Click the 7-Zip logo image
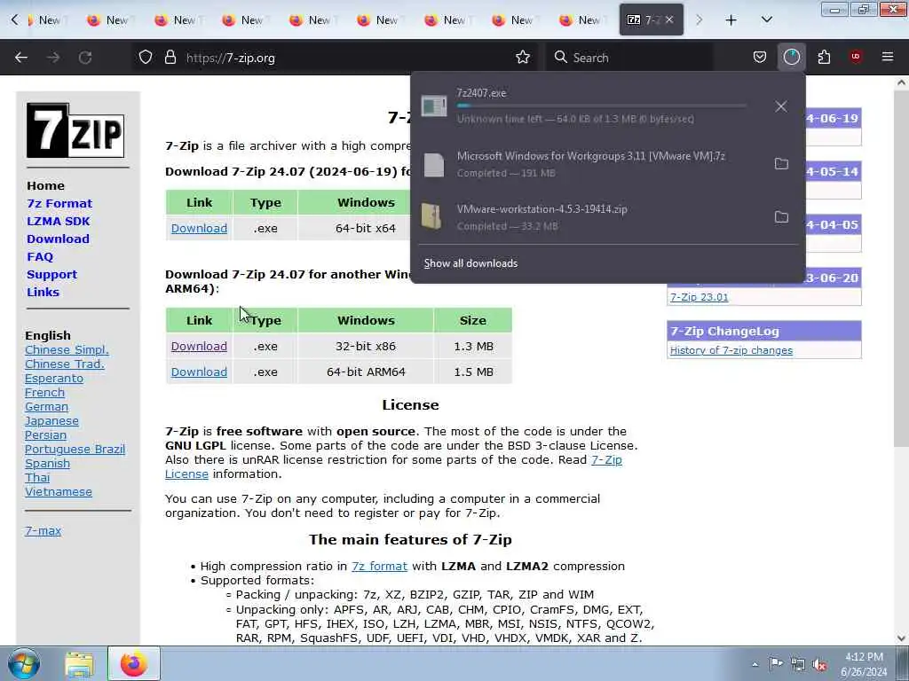This screenshot has width=909, height=681. pos(75,130)
